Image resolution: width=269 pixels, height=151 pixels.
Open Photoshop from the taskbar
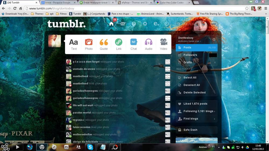[x=66, y=147]
